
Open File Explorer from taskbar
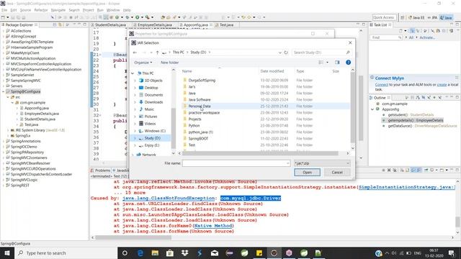point(155,253)
